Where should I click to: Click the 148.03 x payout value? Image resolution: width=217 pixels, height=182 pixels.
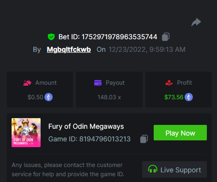[109, 97]
